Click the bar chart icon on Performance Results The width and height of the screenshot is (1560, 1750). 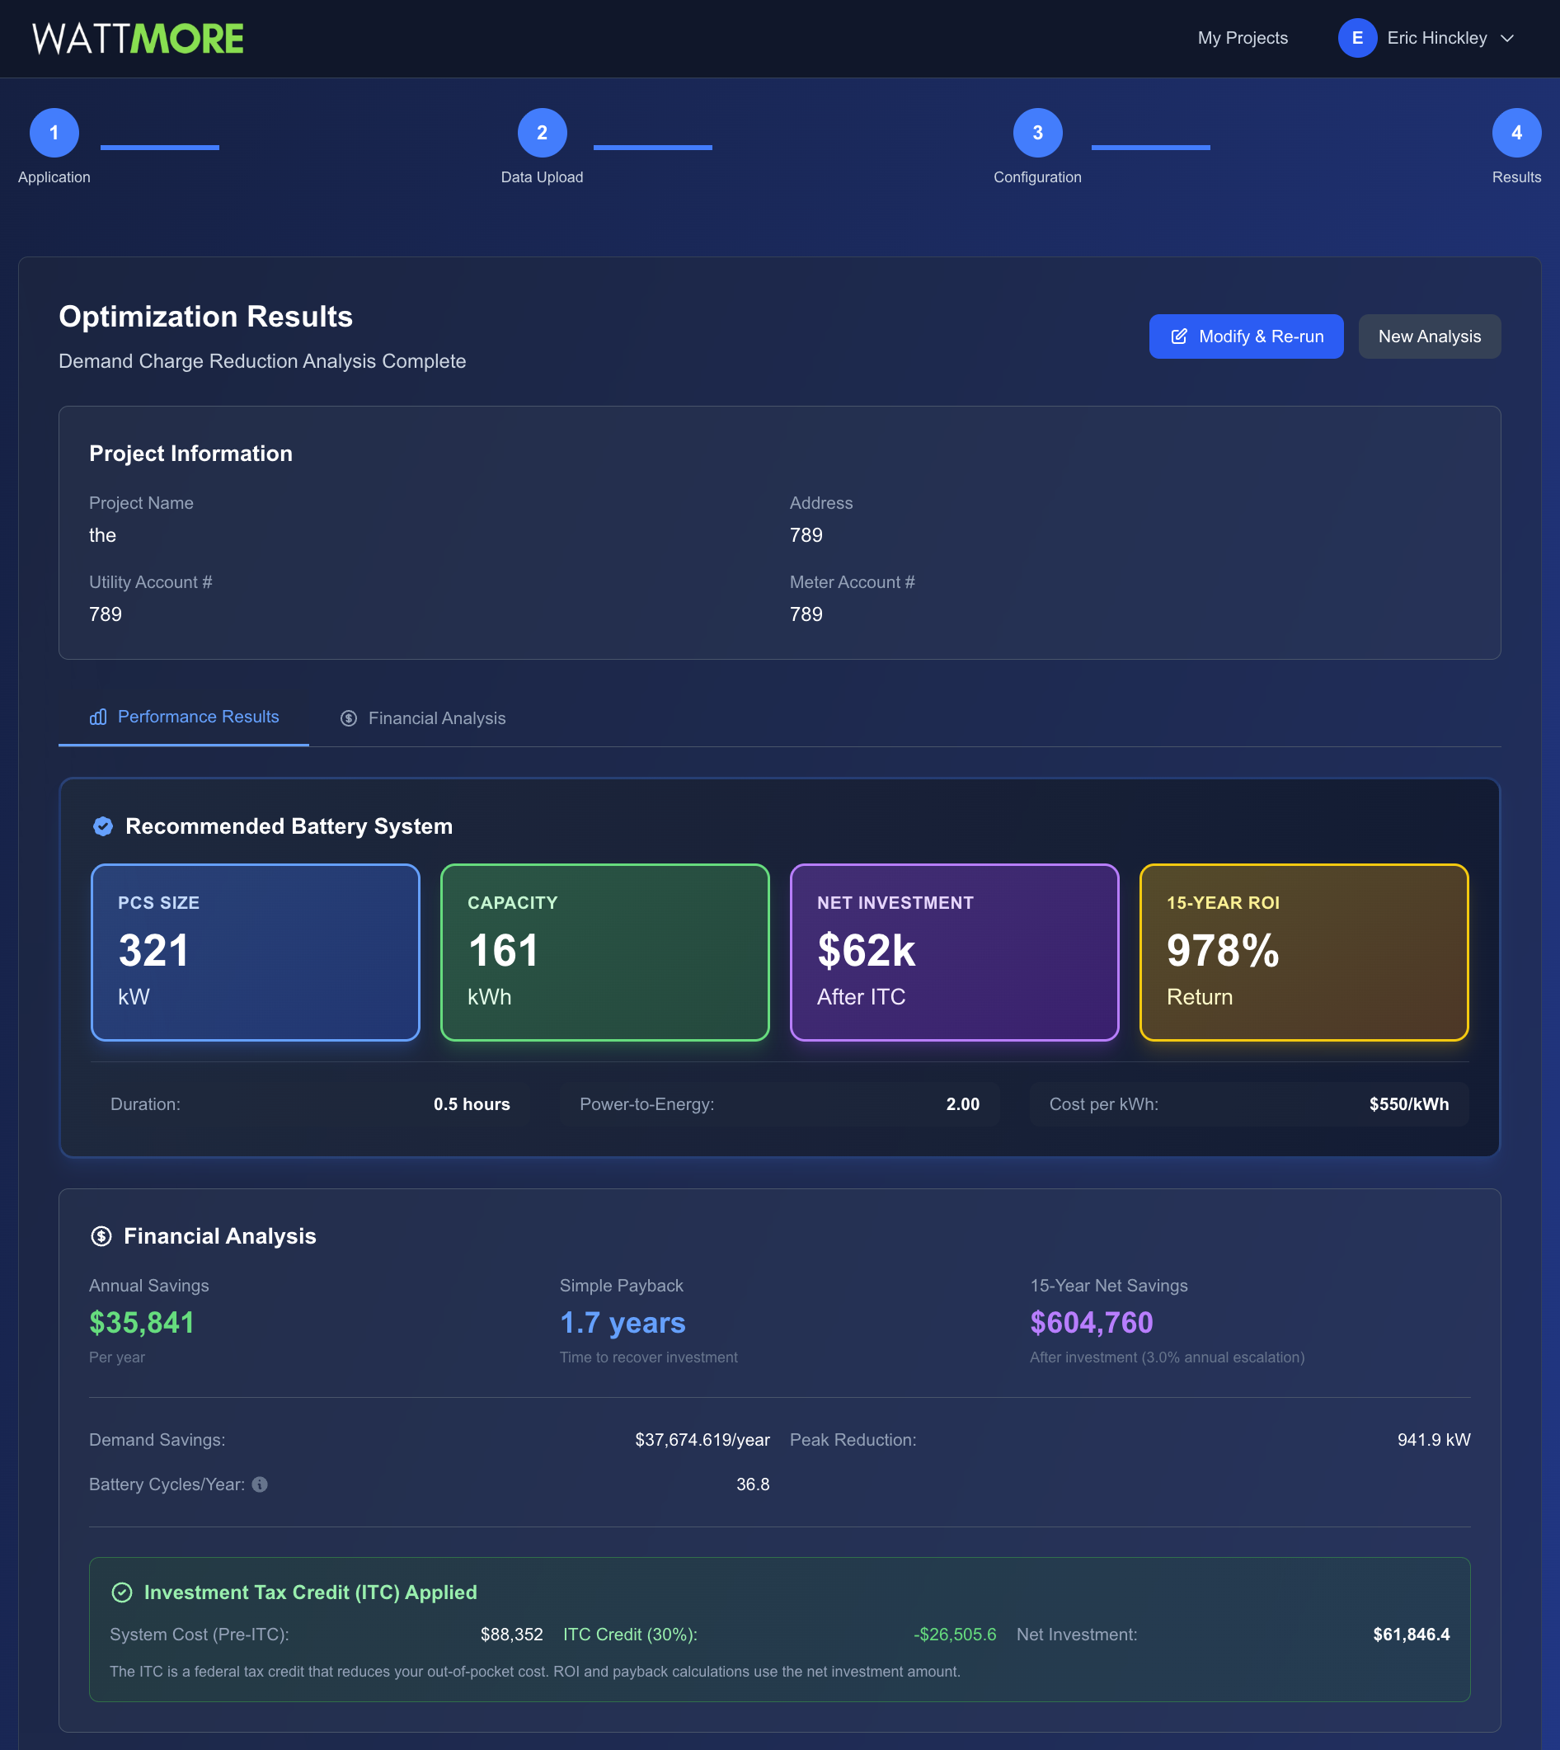click(99, 717)
